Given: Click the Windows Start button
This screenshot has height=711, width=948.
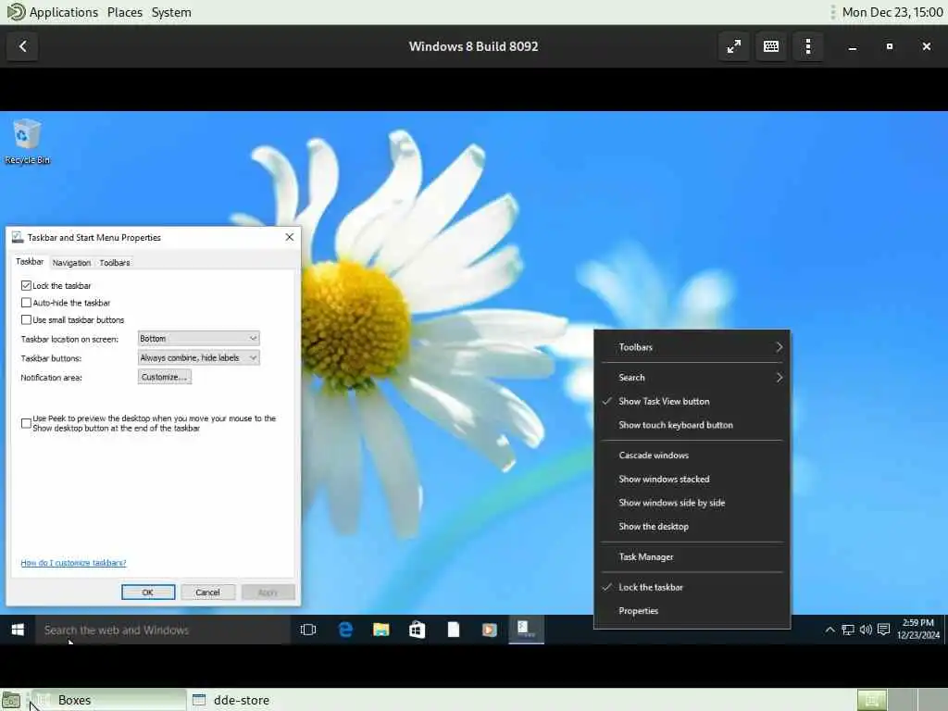Looking at the screenshot, I should [18, 630].
